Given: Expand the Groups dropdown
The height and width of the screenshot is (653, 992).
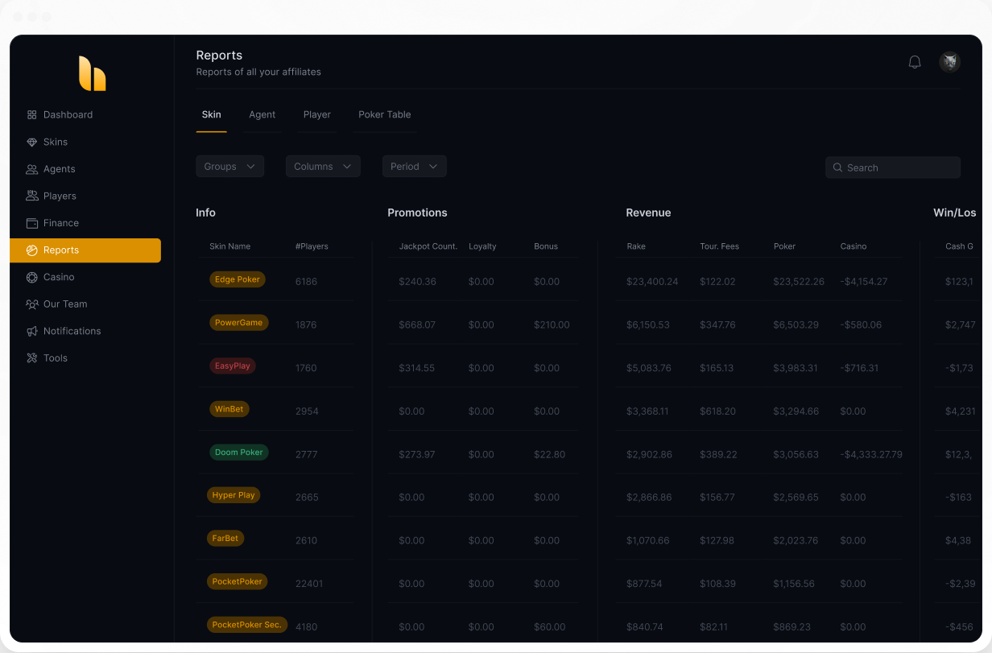Looking at the screenshot, I should point(229,167).
